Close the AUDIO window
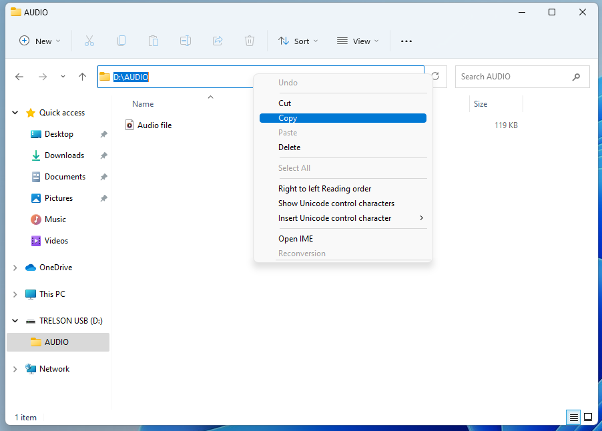The width and height of the screenshot is (602, 431). (x=583, y=12)
